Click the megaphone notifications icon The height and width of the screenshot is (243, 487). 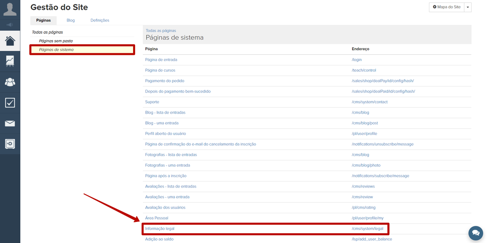[10, 24]
